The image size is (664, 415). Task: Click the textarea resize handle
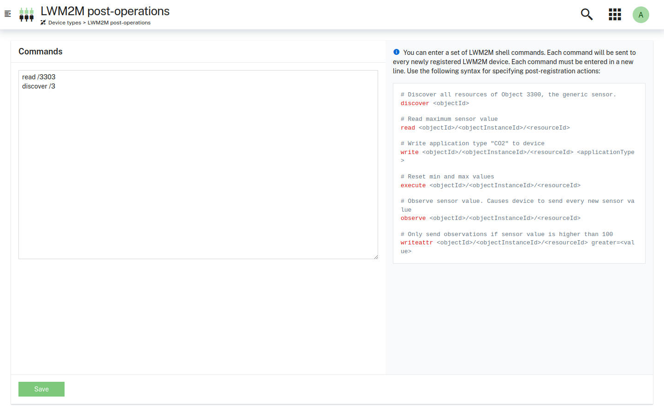pyautogui.click(x=376, y=257)
